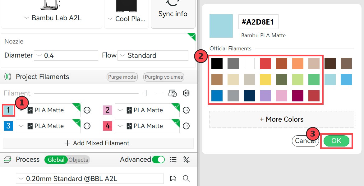Open the Bambu Lab A2L printer dropdown

click(x=53, y=18)
